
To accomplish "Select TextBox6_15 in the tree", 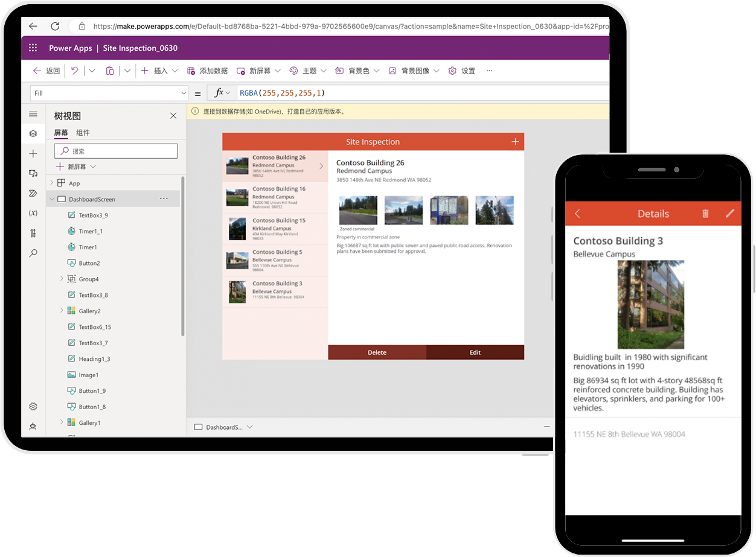I will point(95,327).
